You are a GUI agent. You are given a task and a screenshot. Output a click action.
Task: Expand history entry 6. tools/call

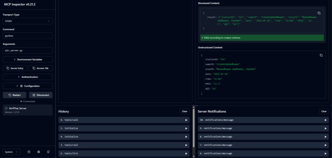(x=124, y=120)
